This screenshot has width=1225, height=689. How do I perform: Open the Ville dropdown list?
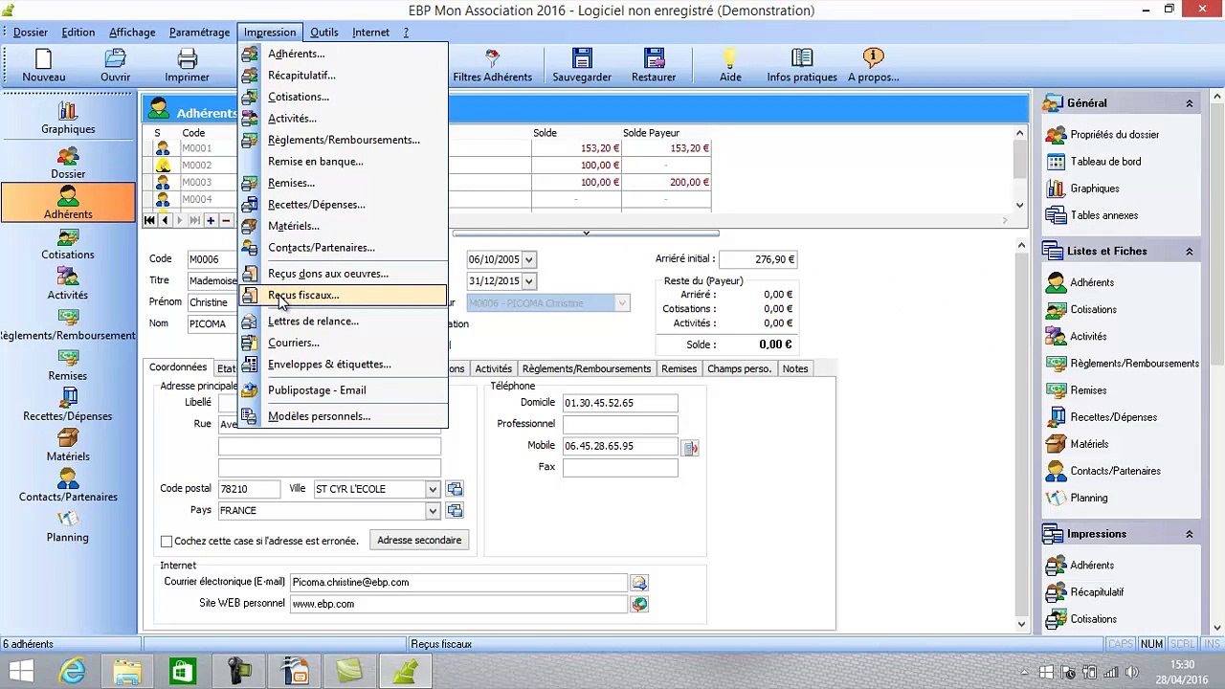pos(433,490)
